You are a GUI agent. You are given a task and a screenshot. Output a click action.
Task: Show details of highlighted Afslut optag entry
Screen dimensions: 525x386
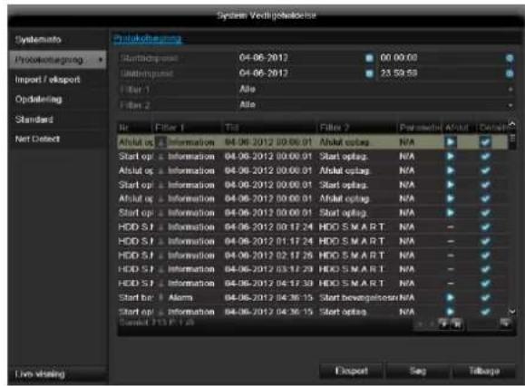[x=485, y=142]
